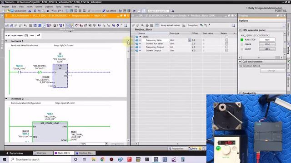This screenshot has height=163, width=291.
Task: Toggle Retain checkbox for Current Output
Action: click(226, 50)
